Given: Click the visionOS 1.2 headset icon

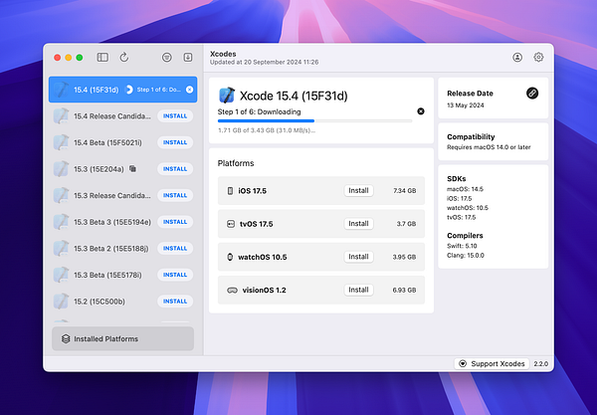Looking at the screenshot, I should [x=232, y=291].
